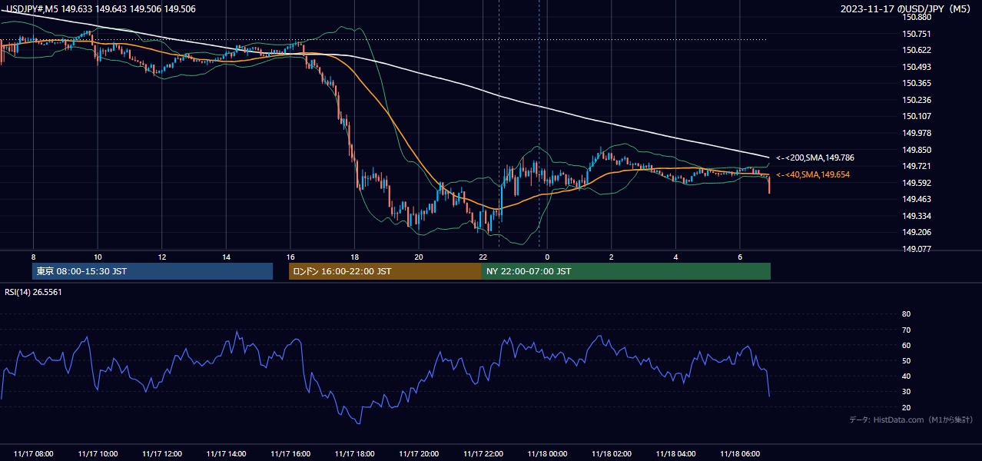
Task: Click RSI axis level 70
Action: [x=906, y=330]
